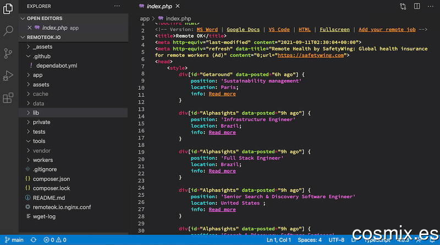This screenshot has width=440, height=245.
Task: Click the 'Sustainability management' position text
Action: coord(261,81)
